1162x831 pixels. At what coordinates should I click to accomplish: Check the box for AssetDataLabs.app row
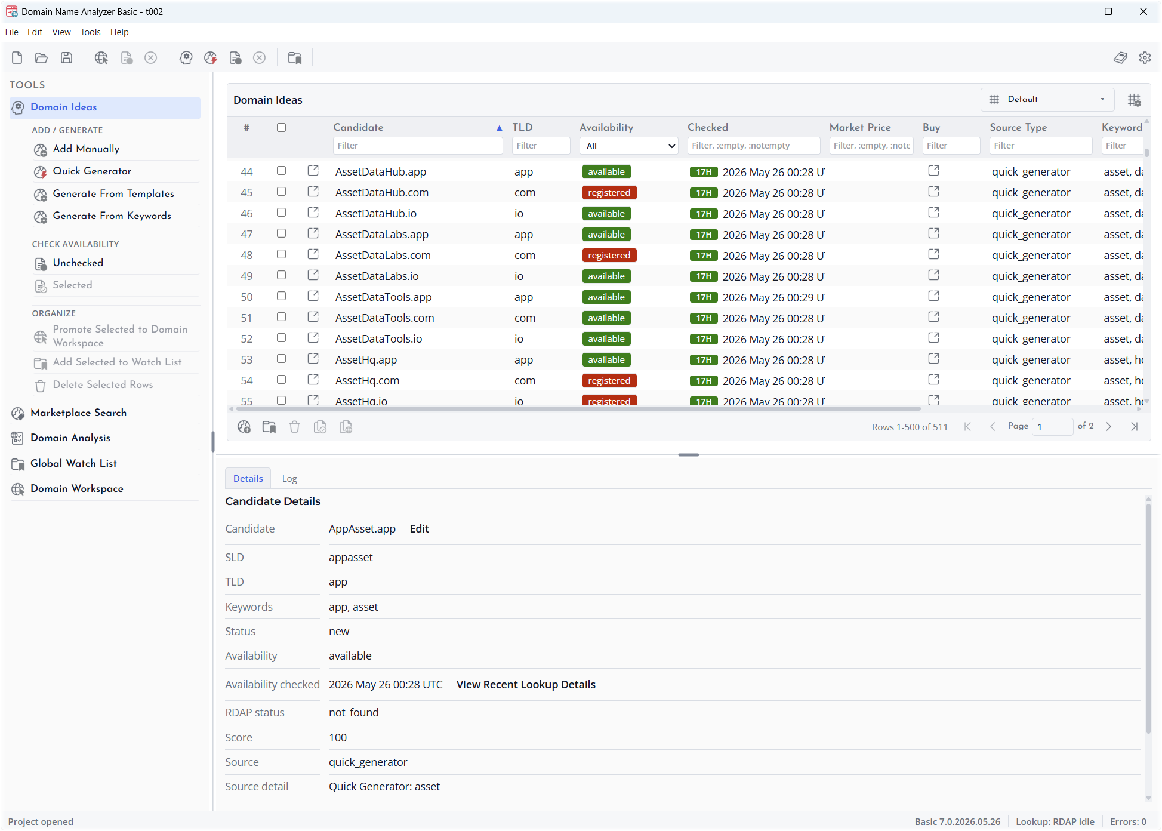point(281,233)
